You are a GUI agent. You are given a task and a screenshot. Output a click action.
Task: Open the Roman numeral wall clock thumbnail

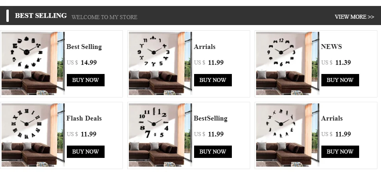pyautogui.click(x=33, y=135)
